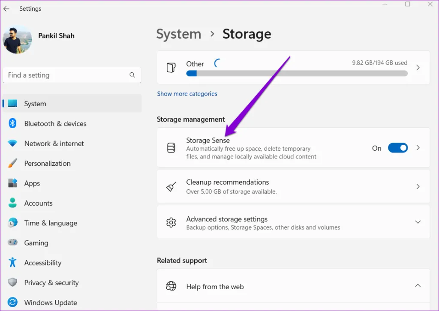Turn off the Storage Sense toggle
The image size is (439, 311).
[397, 148]
